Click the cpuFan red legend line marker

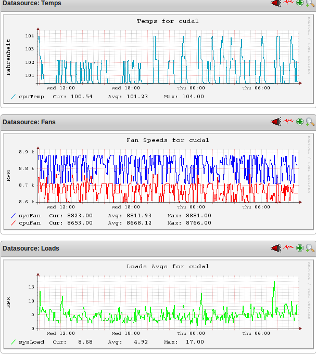pyautogui.click(x=14, y=223)
